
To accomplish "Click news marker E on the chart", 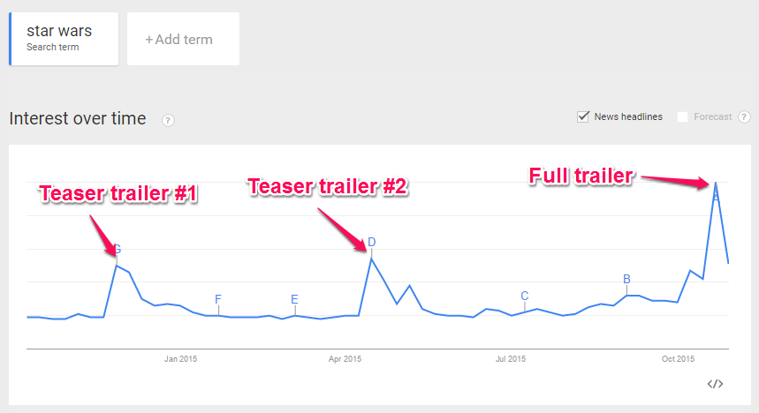I will pyautogui.click(x=294, y=299).
